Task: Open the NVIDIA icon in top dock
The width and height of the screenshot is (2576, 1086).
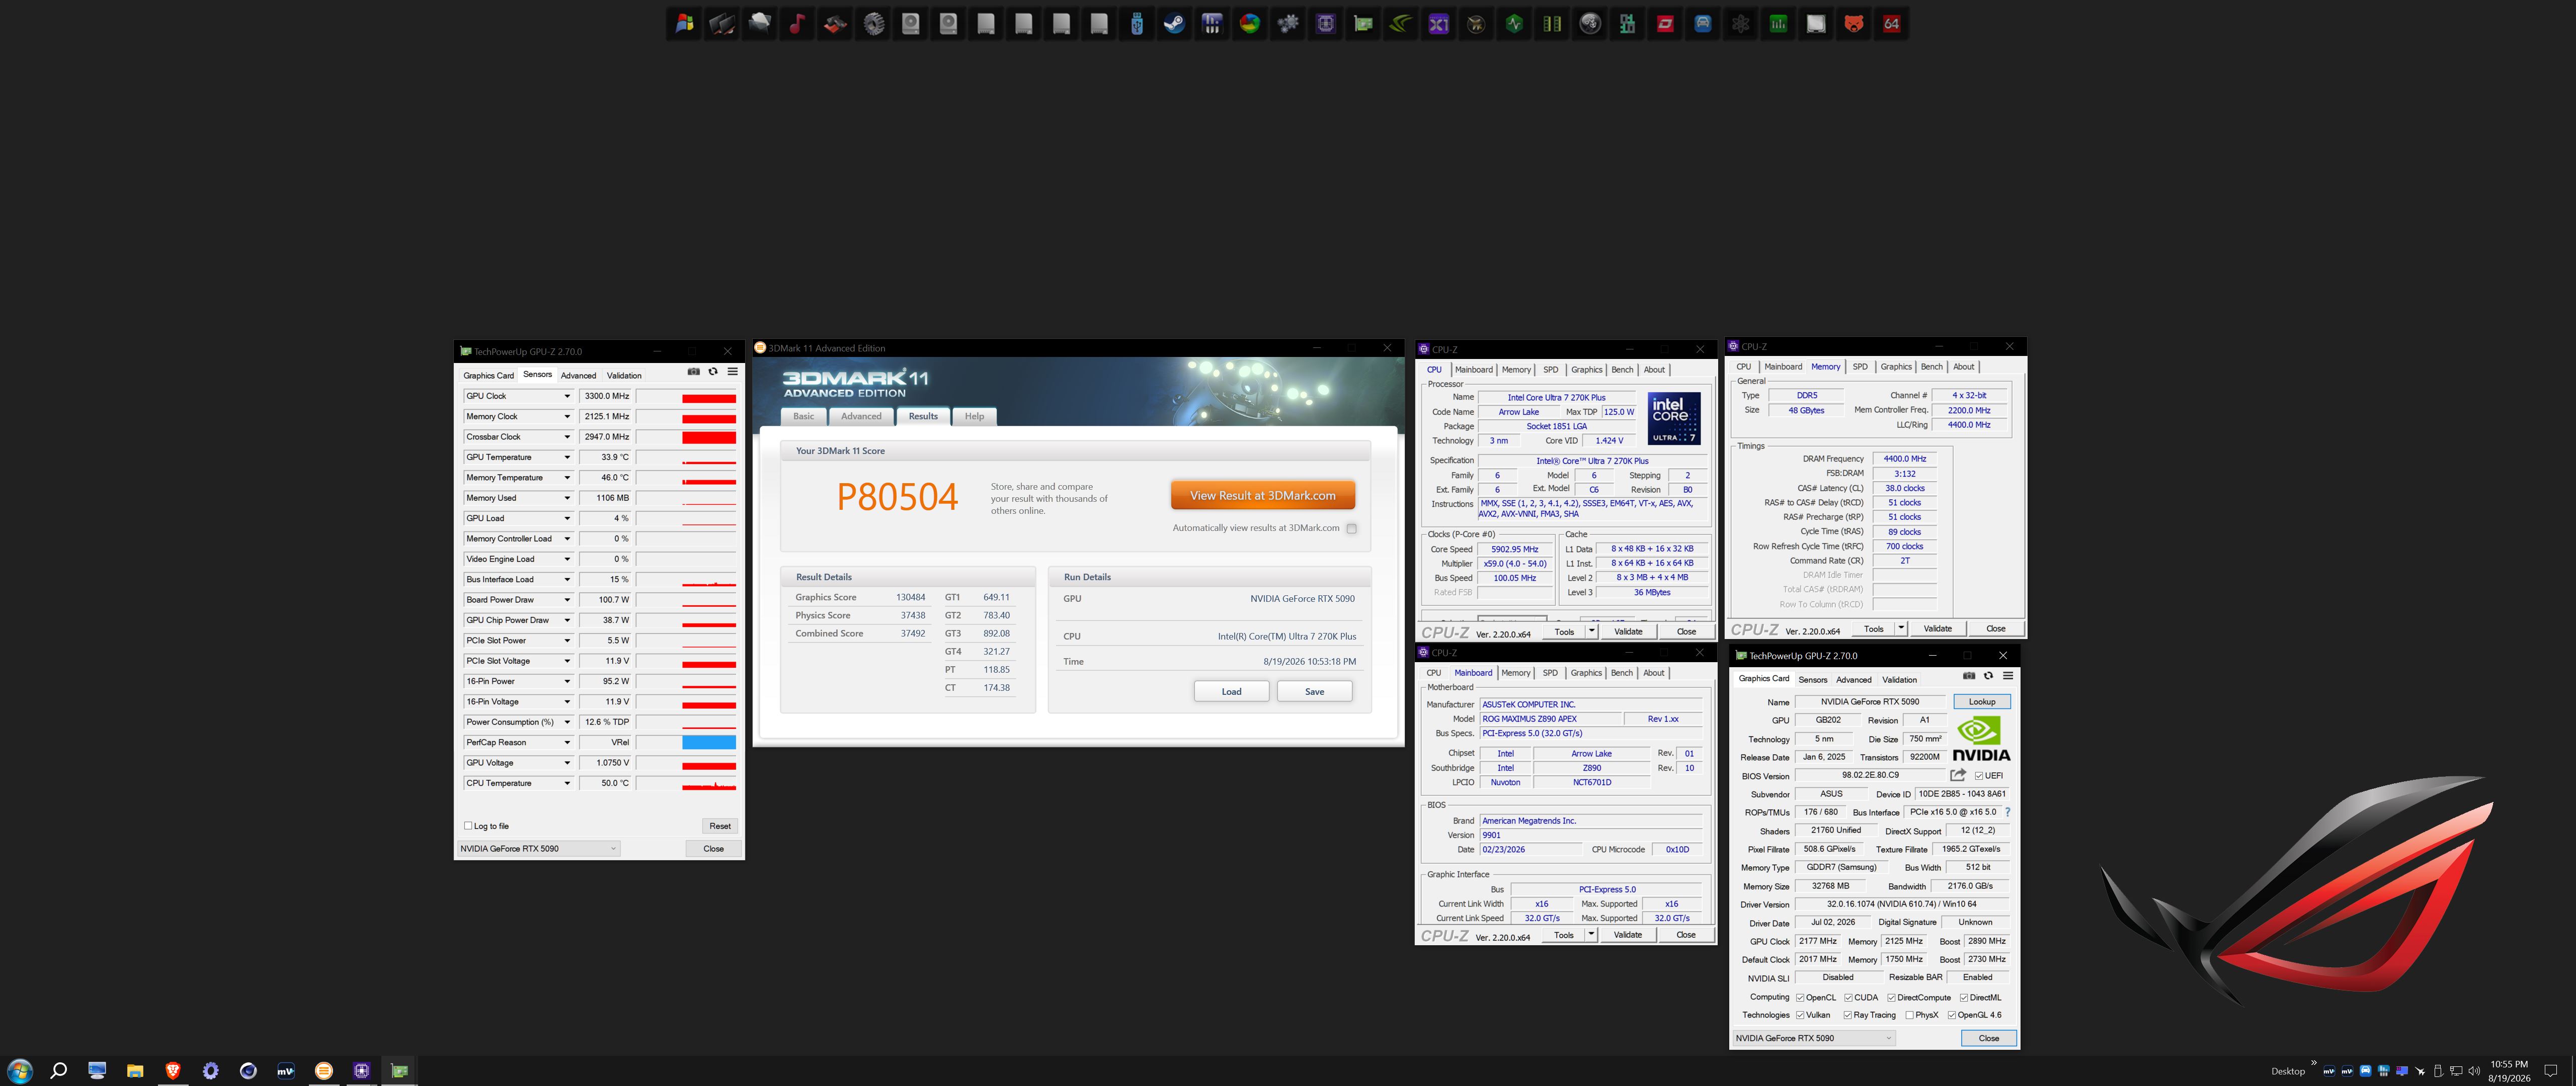Action: pyautogui.click(x=1401, y=24)
